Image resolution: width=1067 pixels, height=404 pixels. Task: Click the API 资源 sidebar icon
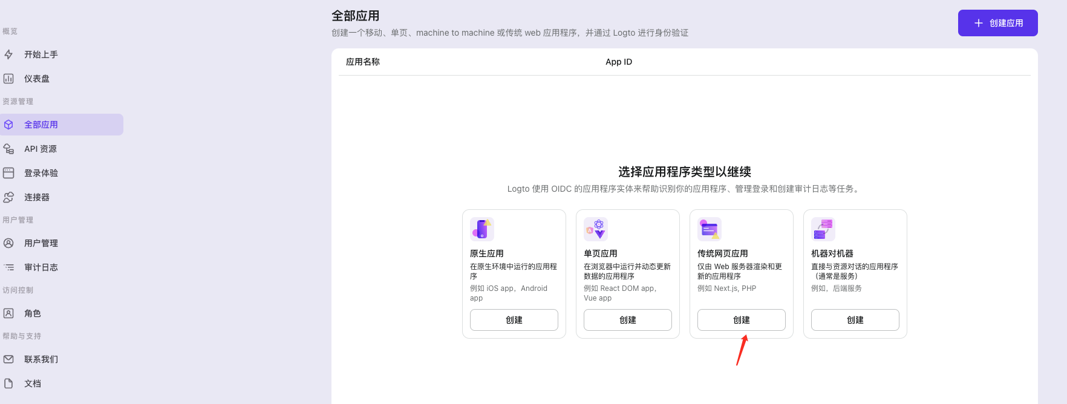(8, 149)
